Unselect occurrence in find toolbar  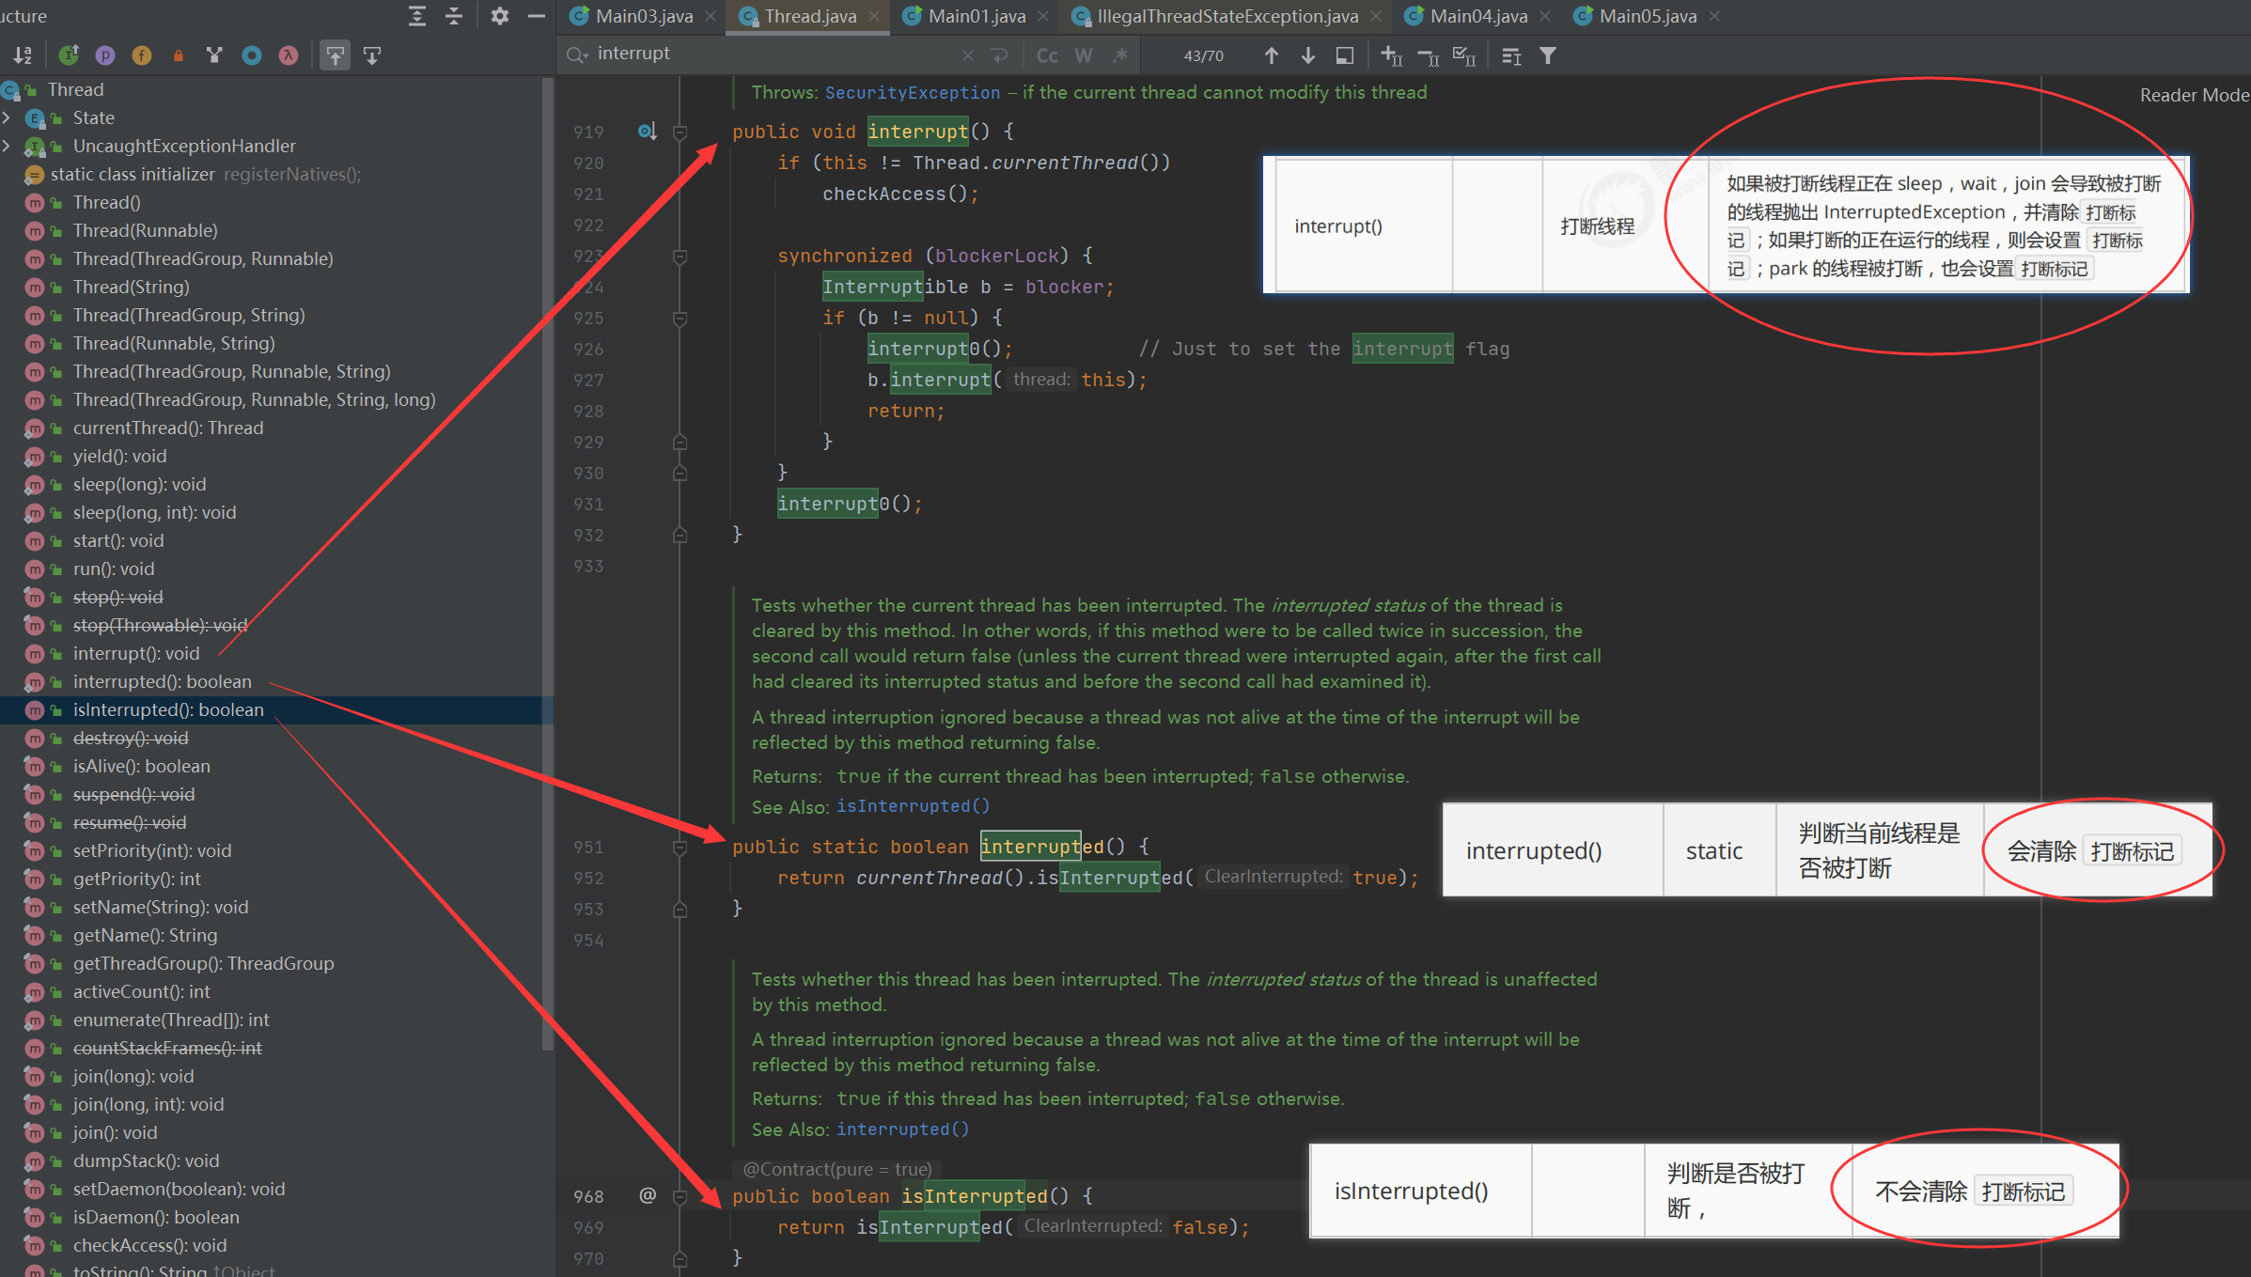pos(1428,56)
